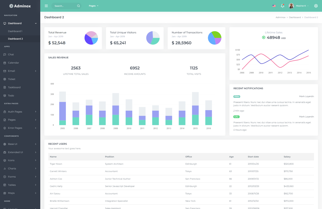This screenshot has height=209, width=322.
Task: Sort table by Name column header
Action: 53,157
